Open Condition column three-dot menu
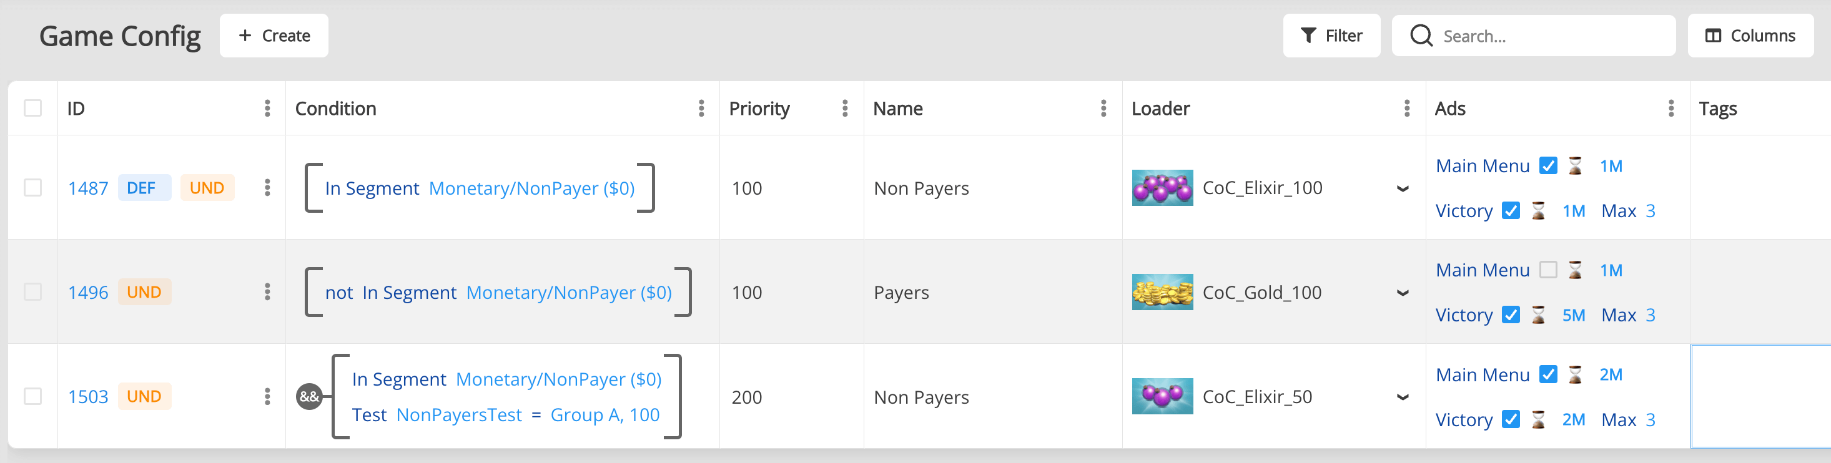This screenshot has height=463, width=1831. click(x=701, y=108)
